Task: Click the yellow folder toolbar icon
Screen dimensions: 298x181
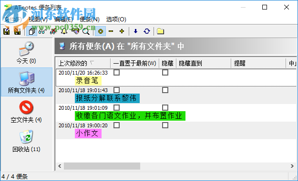Action: 160,31
